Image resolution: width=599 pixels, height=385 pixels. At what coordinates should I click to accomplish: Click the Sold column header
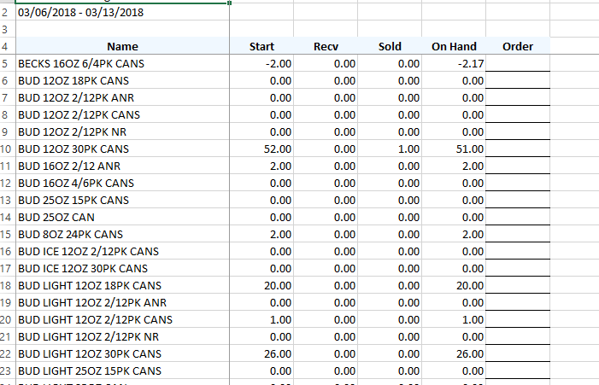point(390,46)
